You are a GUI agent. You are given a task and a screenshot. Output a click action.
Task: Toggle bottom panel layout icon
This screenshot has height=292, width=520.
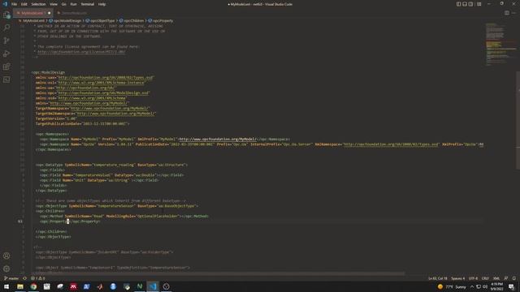tap(465, 4)
